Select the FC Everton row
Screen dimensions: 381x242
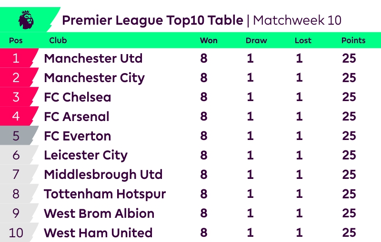77,136
